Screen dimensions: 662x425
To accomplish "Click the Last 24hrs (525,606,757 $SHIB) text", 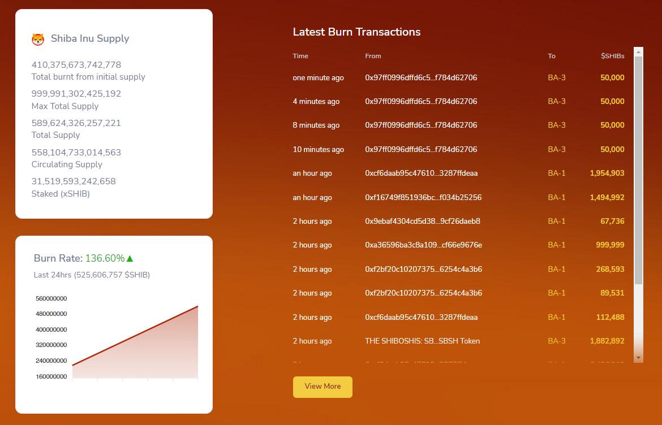I will [x=92, y=275].
